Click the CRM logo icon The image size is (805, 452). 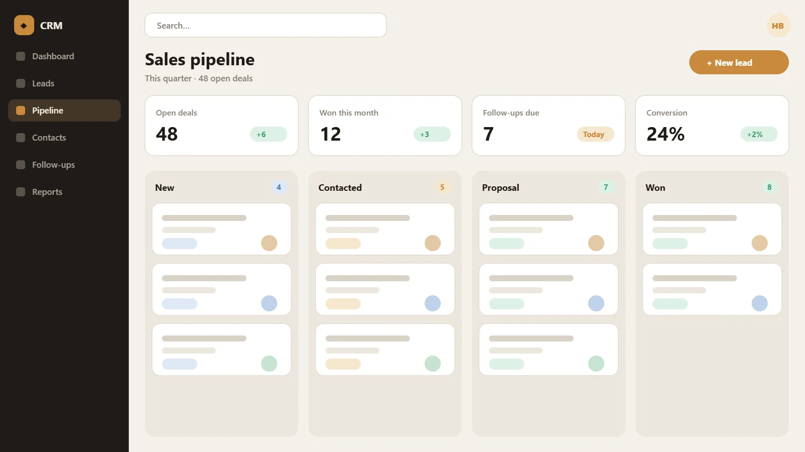(x=24, y=25)
